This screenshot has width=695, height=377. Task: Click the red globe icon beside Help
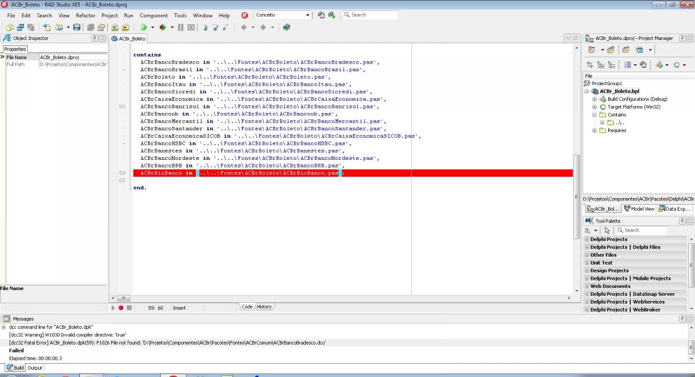click(244, 15)
